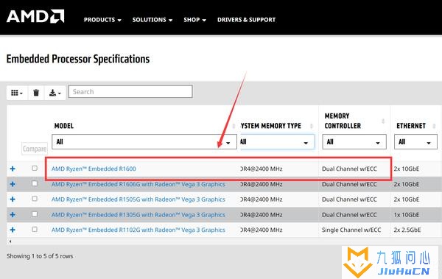Sort by the System Memory Type header
Image resolution: width=442 pixels, height=279 pixels.
tap(271, 126)
